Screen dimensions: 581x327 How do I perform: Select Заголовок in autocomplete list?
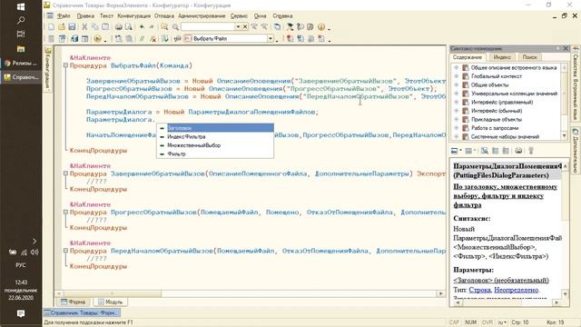pos(215,128)
